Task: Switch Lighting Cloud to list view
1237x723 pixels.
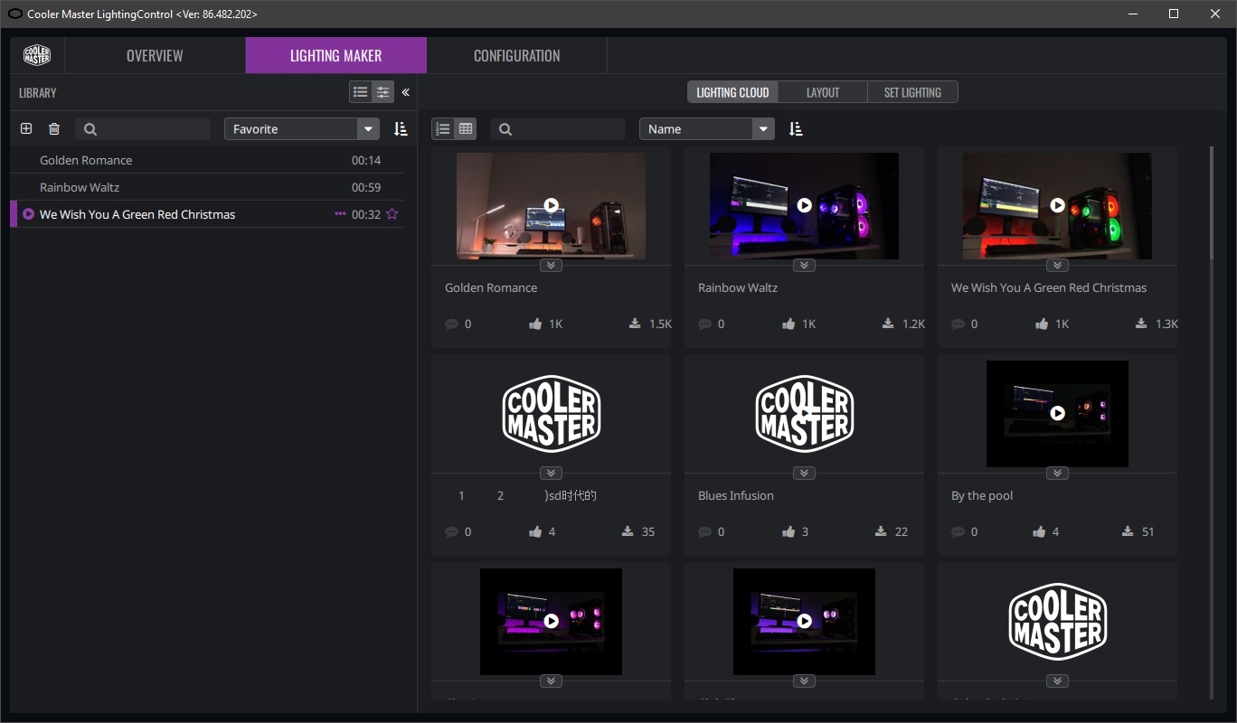Action: [443, 129]
